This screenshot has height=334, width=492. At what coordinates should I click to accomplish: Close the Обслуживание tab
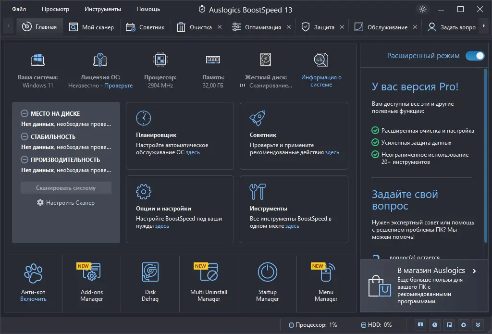coord(415,27)
